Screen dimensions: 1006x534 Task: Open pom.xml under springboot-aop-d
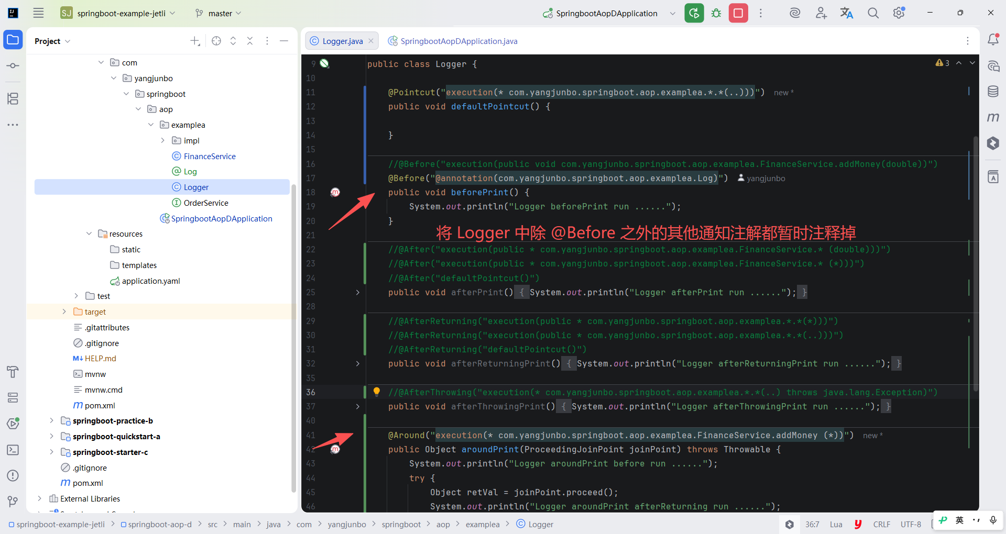[94, 405]
